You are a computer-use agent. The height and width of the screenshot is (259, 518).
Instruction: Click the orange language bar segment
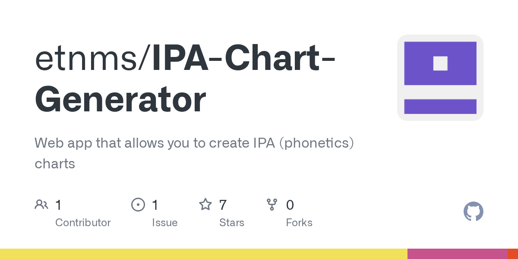point(512,254)
